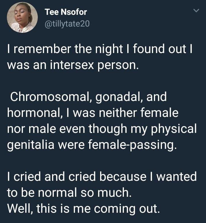Click the @tillytate20 handle

coord(67,24)
